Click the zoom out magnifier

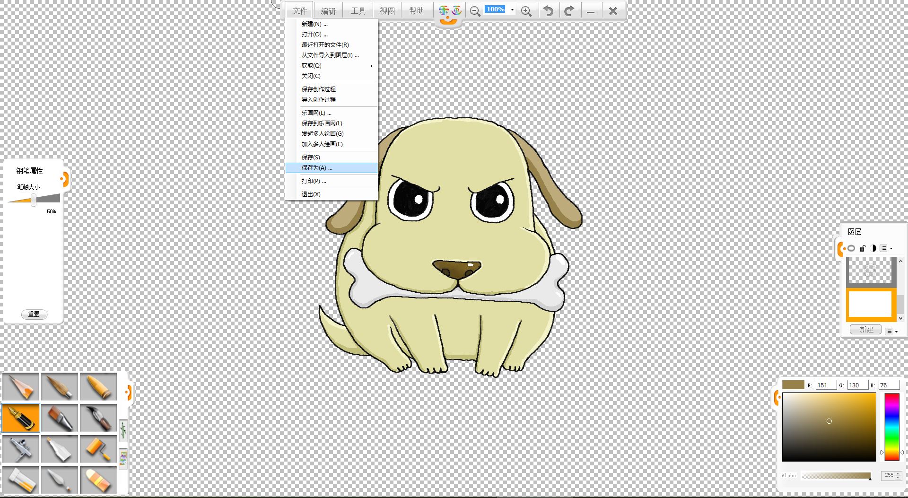(475, 11)
